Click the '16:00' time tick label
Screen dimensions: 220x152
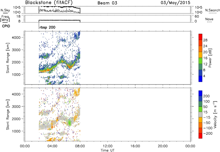click(x=135, y=146)
